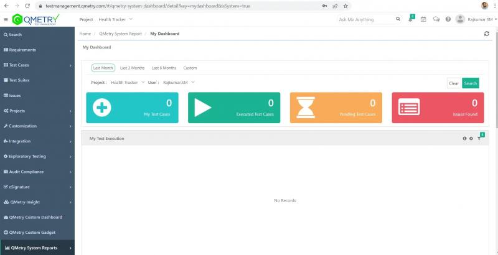Click the hourglass icon on Pending Test Cases card
This screenshot has height=255, width=498.
[306, 108]
